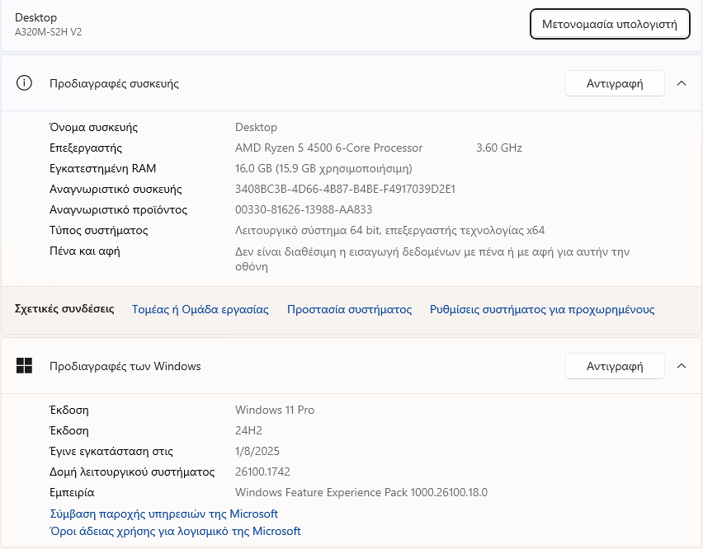
Task: Select 'AMD Ryzen 5 4500 6-Core Processor' text
Action: click(328, 148)
